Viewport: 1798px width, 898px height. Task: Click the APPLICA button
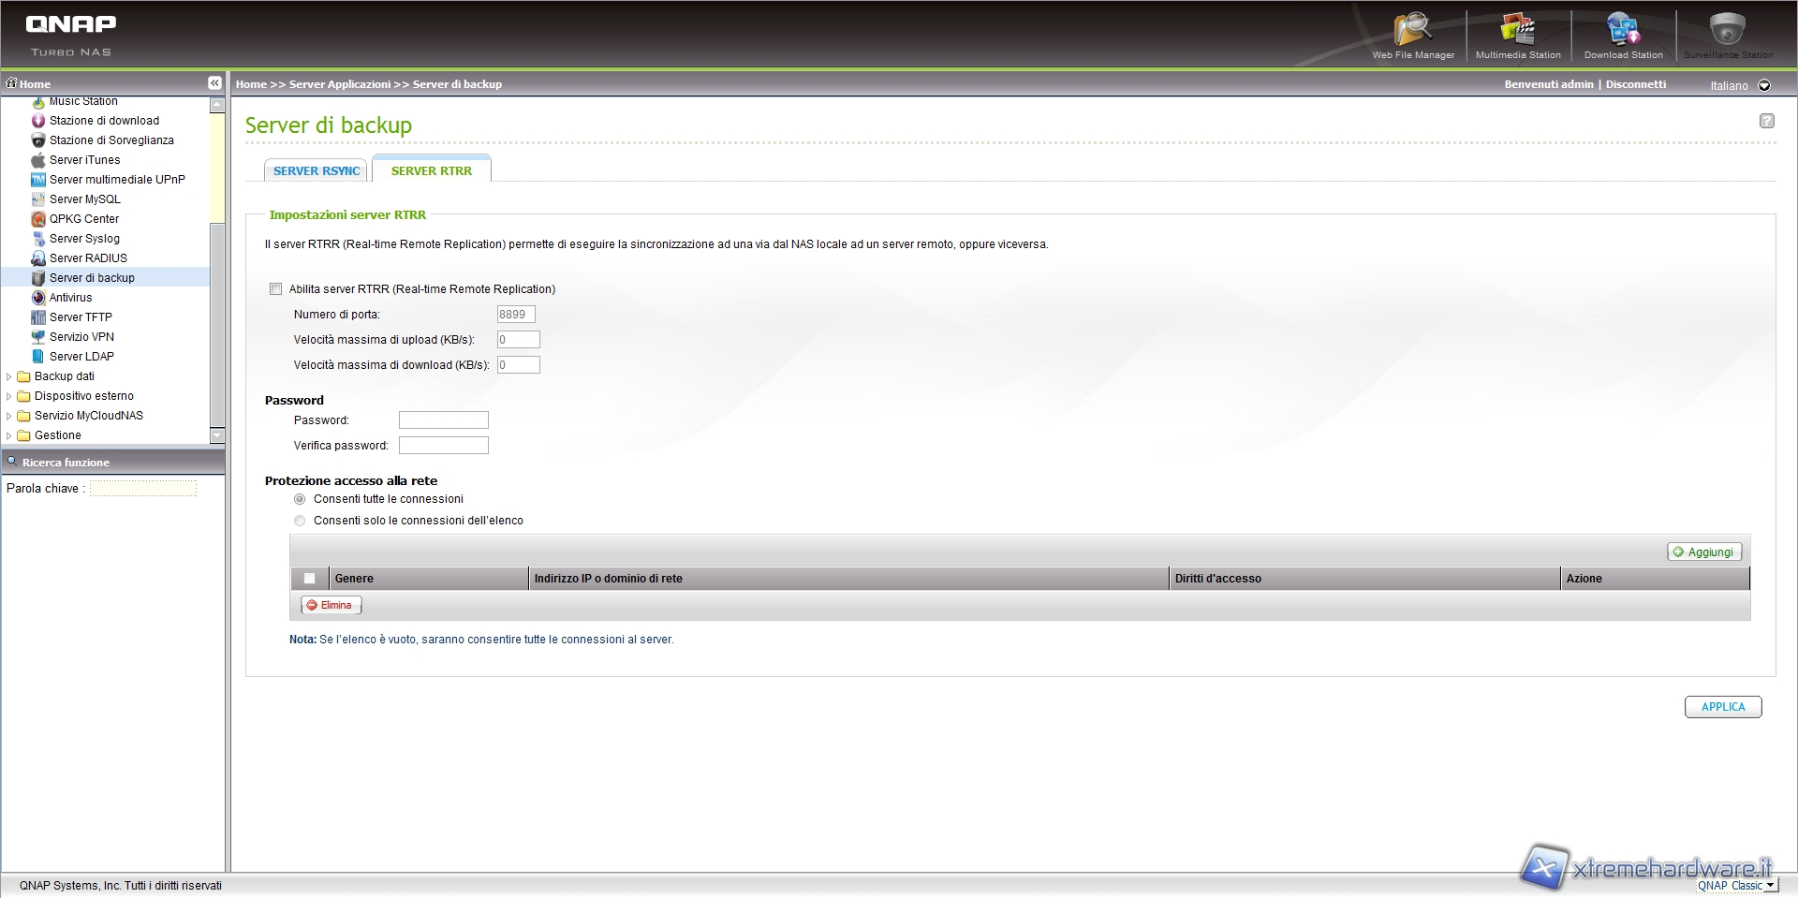[x=1722, y=707]
